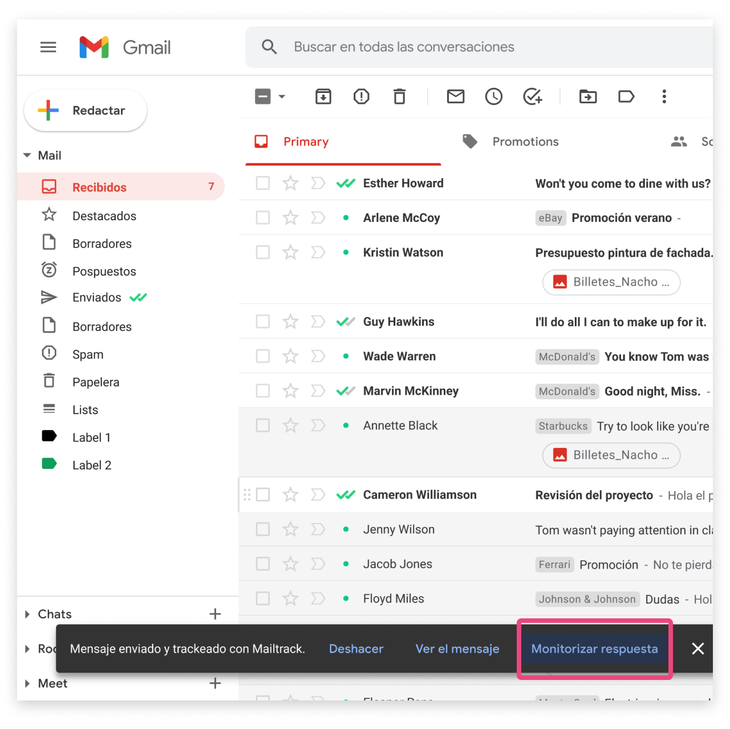Delete selected mail with trash icon

click(399, 96)
